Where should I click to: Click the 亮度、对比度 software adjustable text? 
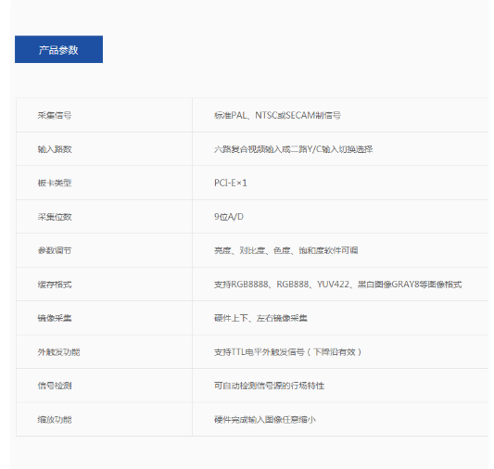pyautogui.click(x=286, y=250)
